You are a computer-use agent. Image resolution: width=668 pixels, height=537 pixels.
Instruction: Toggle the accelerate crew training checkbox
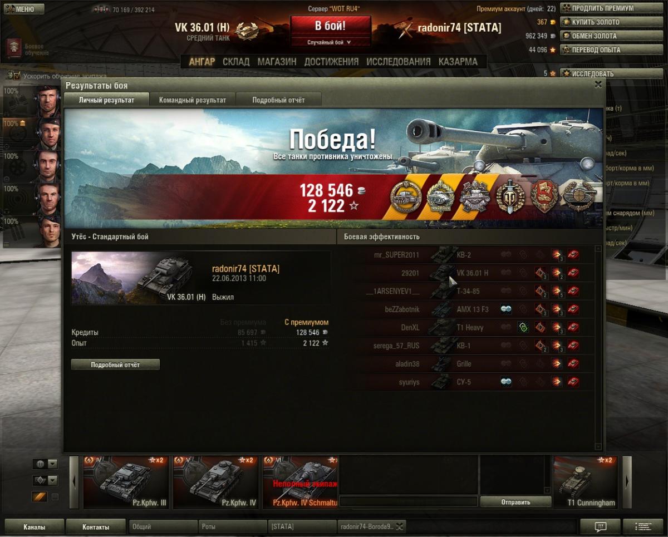pyautogui.click(x=17, y=76)
